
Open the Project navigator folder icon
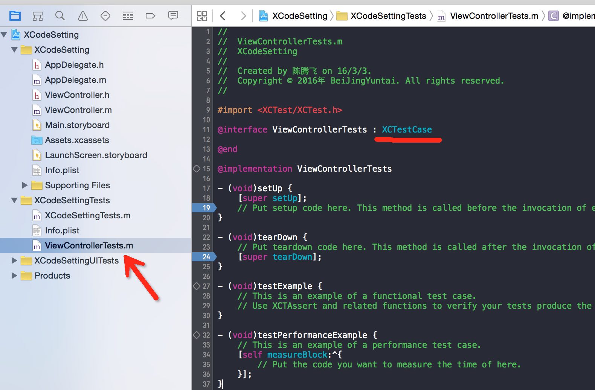coord(15,16)
